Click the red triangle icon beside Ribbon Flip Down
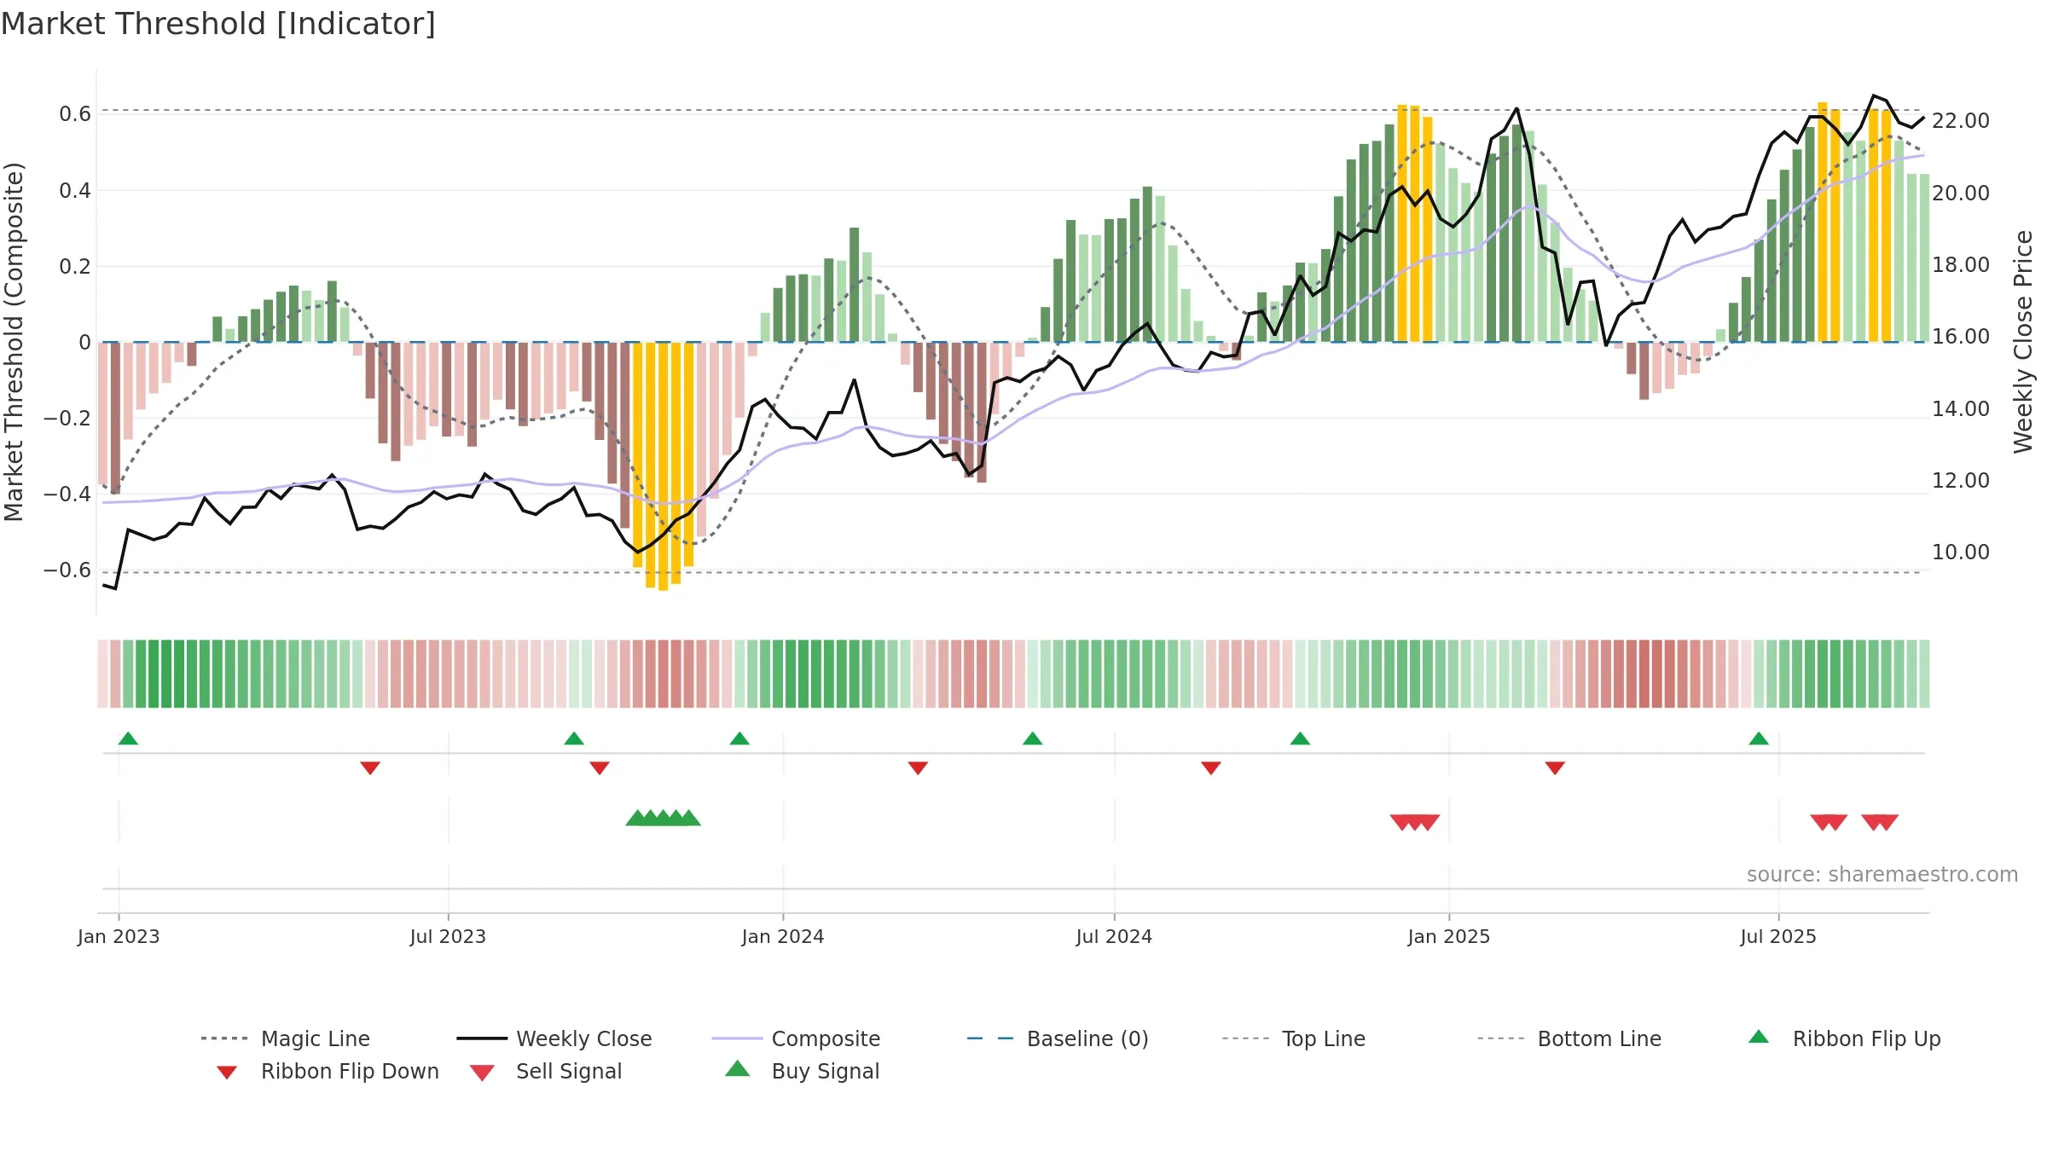The width and height of the screenshot is (2047, 1151). coord(227,1073)
